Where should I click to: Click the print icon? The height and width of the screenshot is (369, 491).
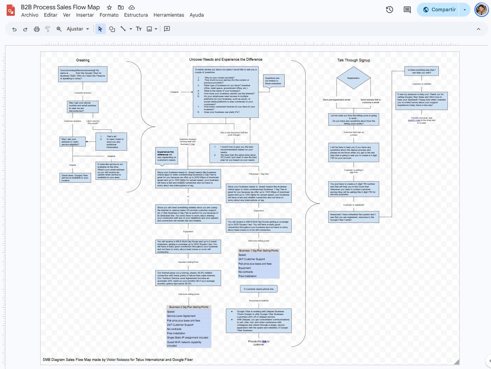(x=37, y=29)
